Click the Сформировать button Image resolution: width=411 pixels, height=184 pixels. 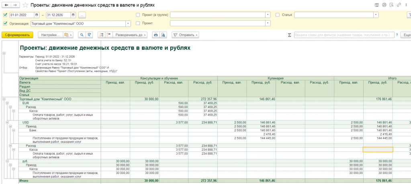tap(17, 35)
